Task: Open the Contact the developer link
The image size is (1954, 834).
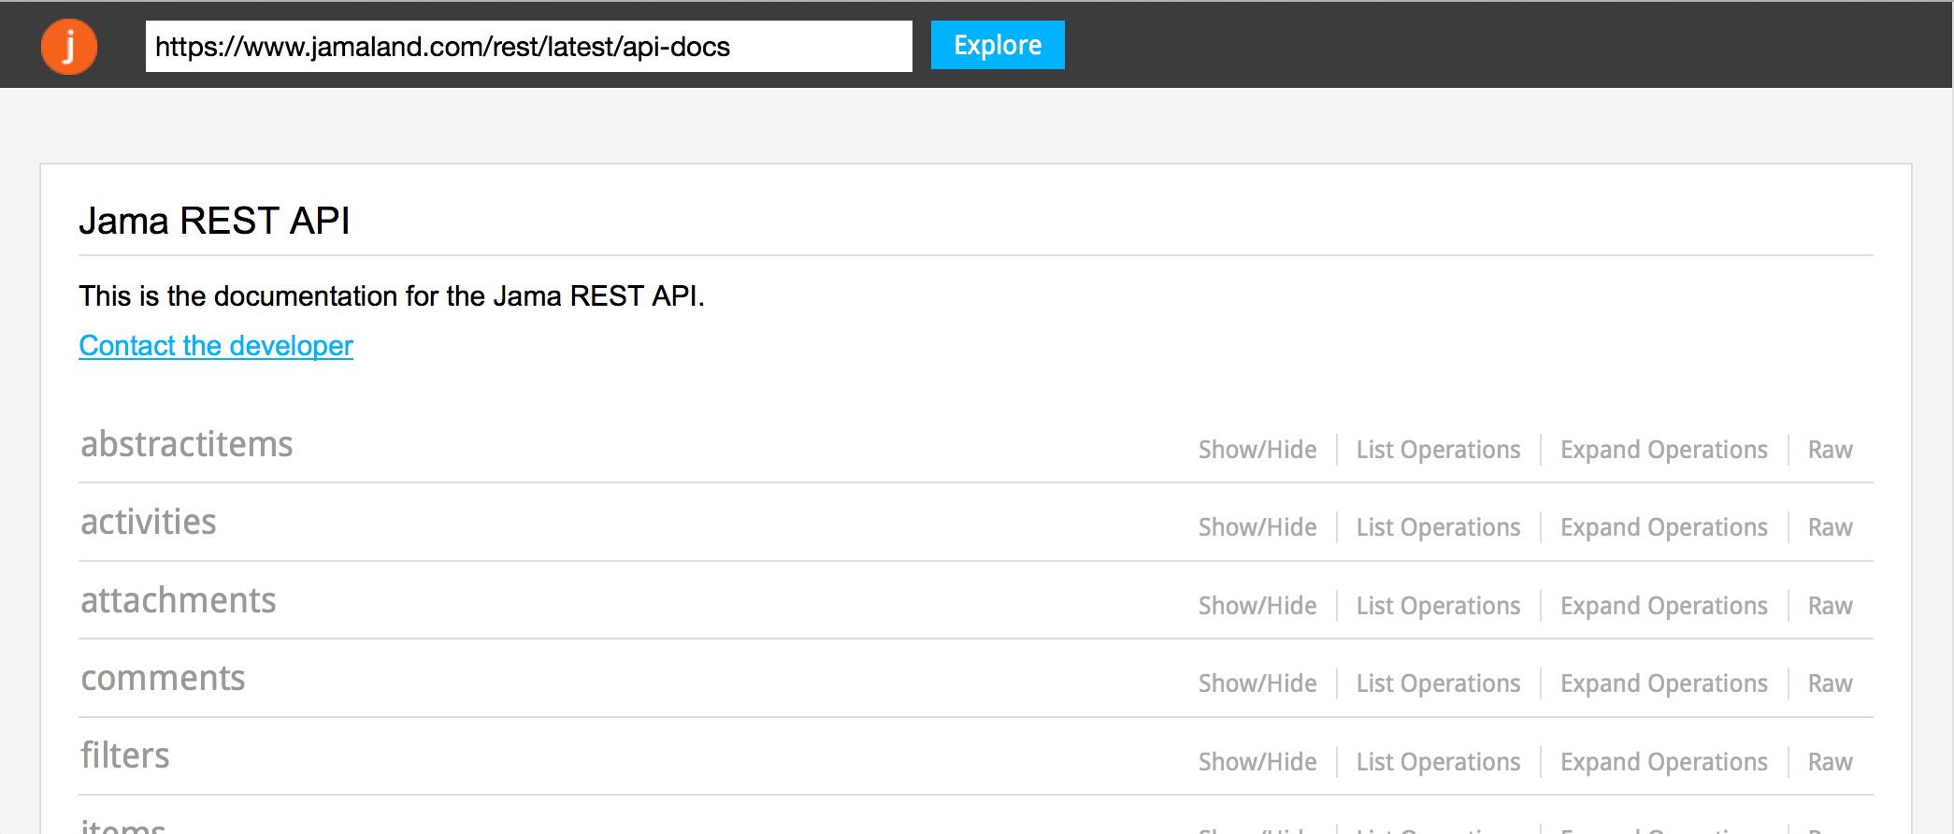Action: tap(216, 346)
